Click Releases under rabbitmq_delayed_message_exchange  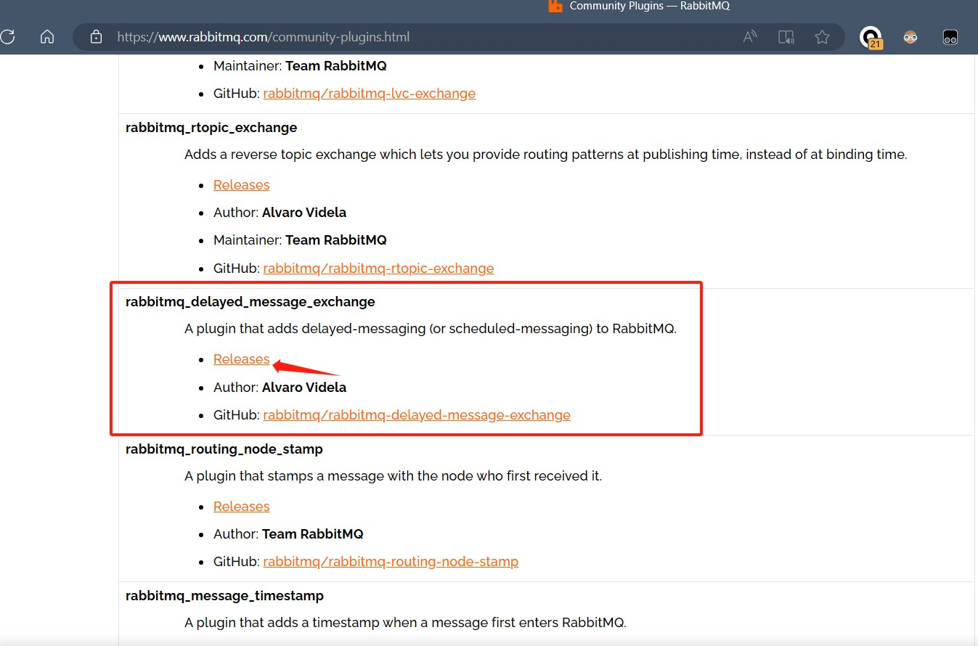pyautogui.click(x=241, y=359)
